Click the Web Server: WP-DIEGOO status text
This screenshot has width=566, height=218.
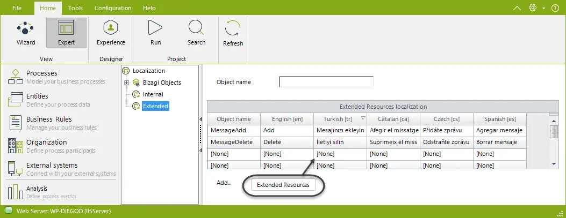click(63, 211)
